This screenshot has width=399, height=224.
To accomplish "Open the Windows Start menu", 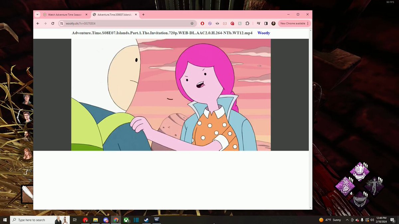I will (x=5, y=220).
